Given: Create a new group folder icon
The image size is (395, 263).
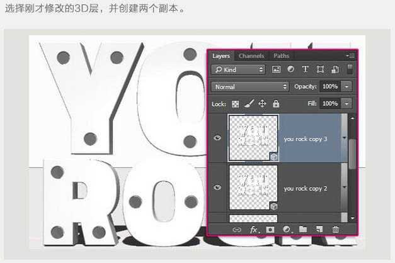Looking at the screenshot, I should click(x=303, y=230).
